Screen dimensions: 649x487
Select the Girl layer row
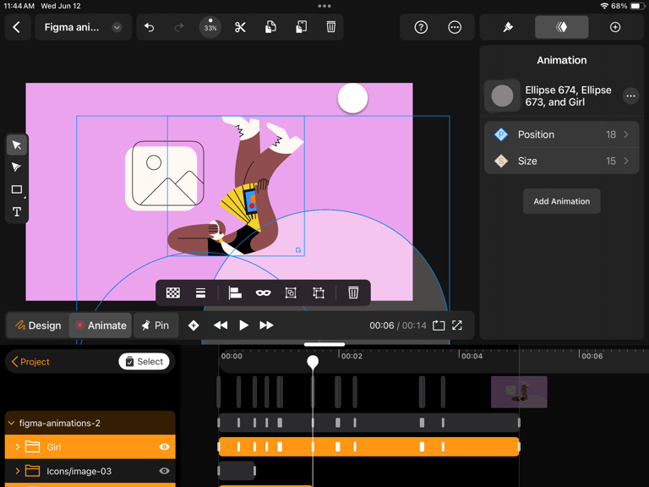pos(90,446)
